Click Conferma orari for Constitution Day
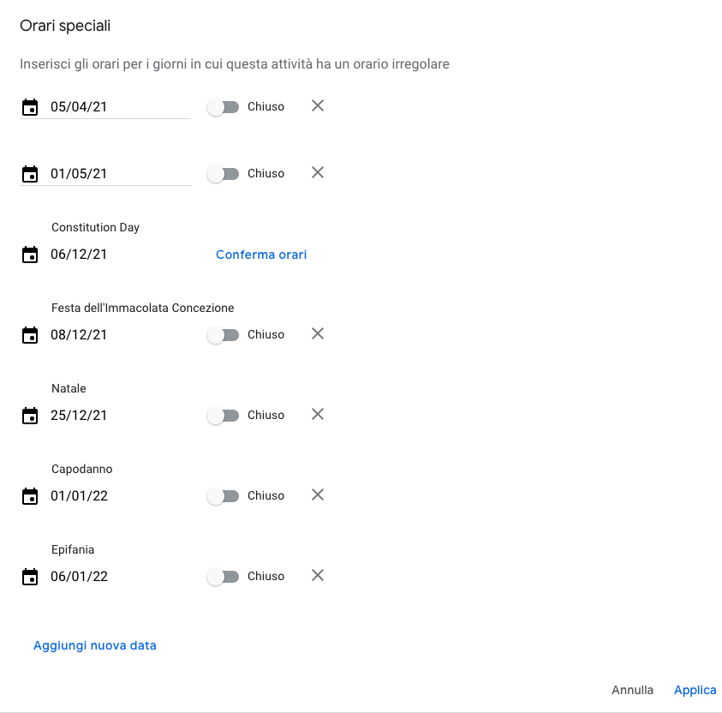The height and width of the screenshot is (713, 722). 261,255
